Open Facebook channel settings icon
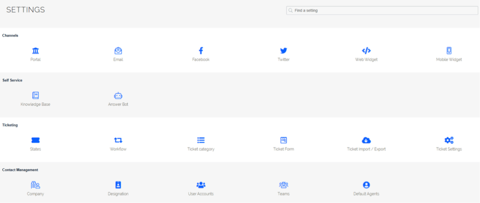This screenshot has width=480, height=203. (201, 51)
